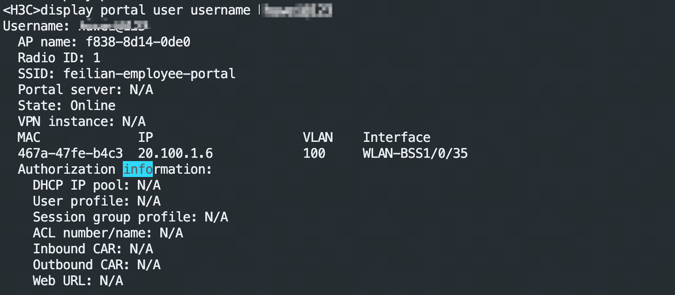Click the VLAN value 100
Screen dimensions: 675x295
pyautogui.click(x=314, y=153)
